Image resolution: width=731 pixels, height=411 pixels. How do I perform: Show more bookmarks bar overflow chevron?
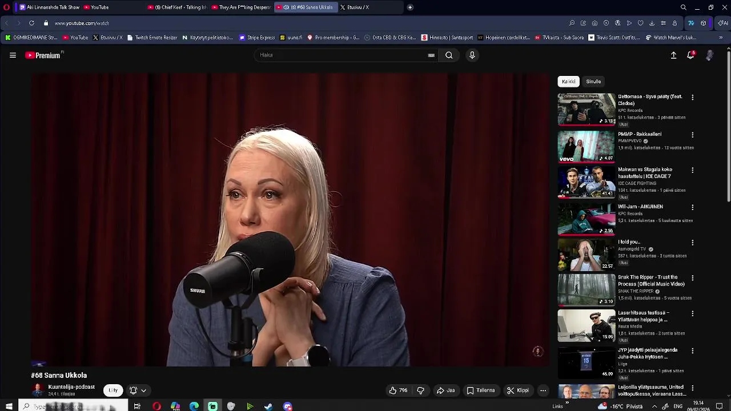pos(721,38)
